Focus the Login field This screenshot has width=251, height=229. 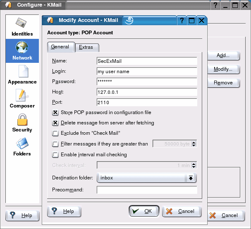click(x=147, y=72)
